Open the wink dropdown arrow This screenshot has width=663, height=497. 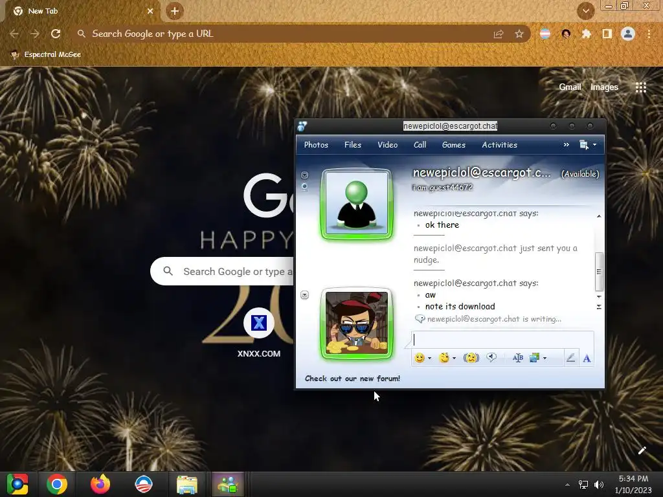(454, 359)
